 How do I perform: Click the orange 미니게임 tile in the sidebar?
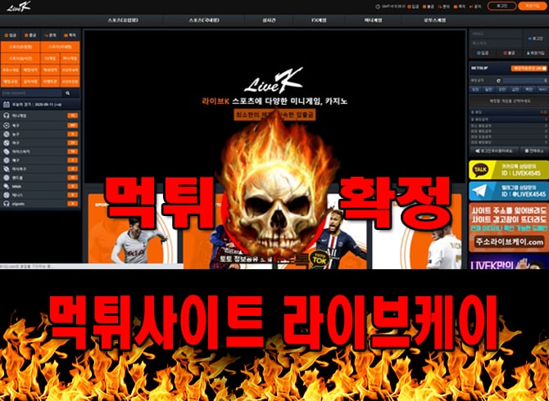(70, 58)
